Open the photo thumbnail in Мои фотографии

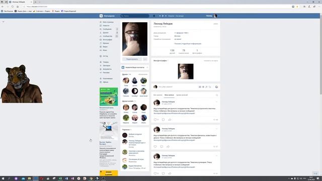(186, 71)
